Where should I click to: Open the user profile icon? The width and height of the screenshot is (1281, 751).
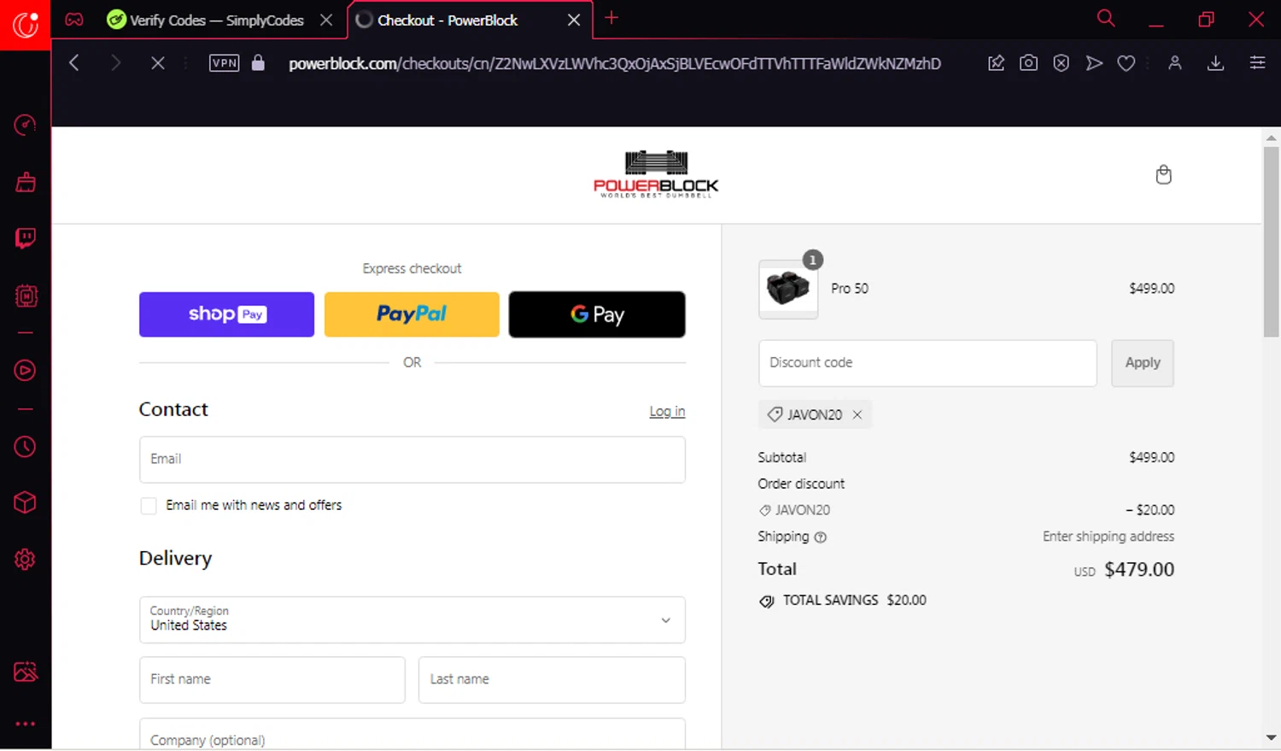click(x=1175, y=62)
